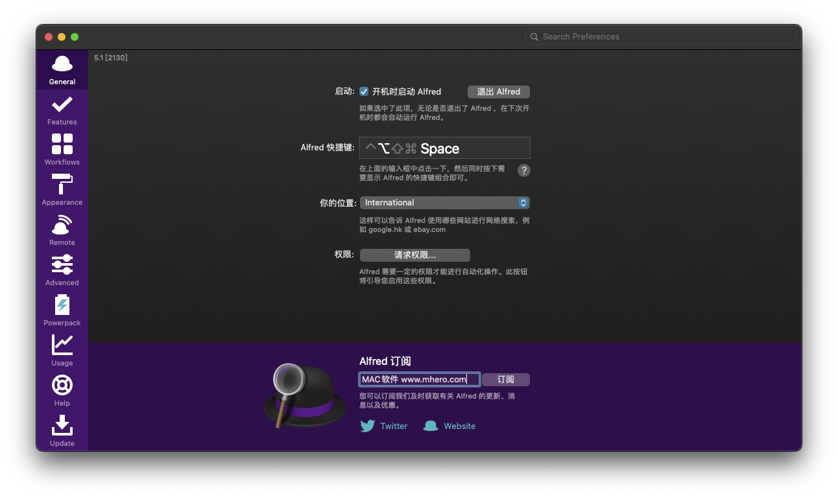The height and width of the screenshot is (499, 838).
Task: Click the 退出 Alfred button
Action: tap(499, 92)
